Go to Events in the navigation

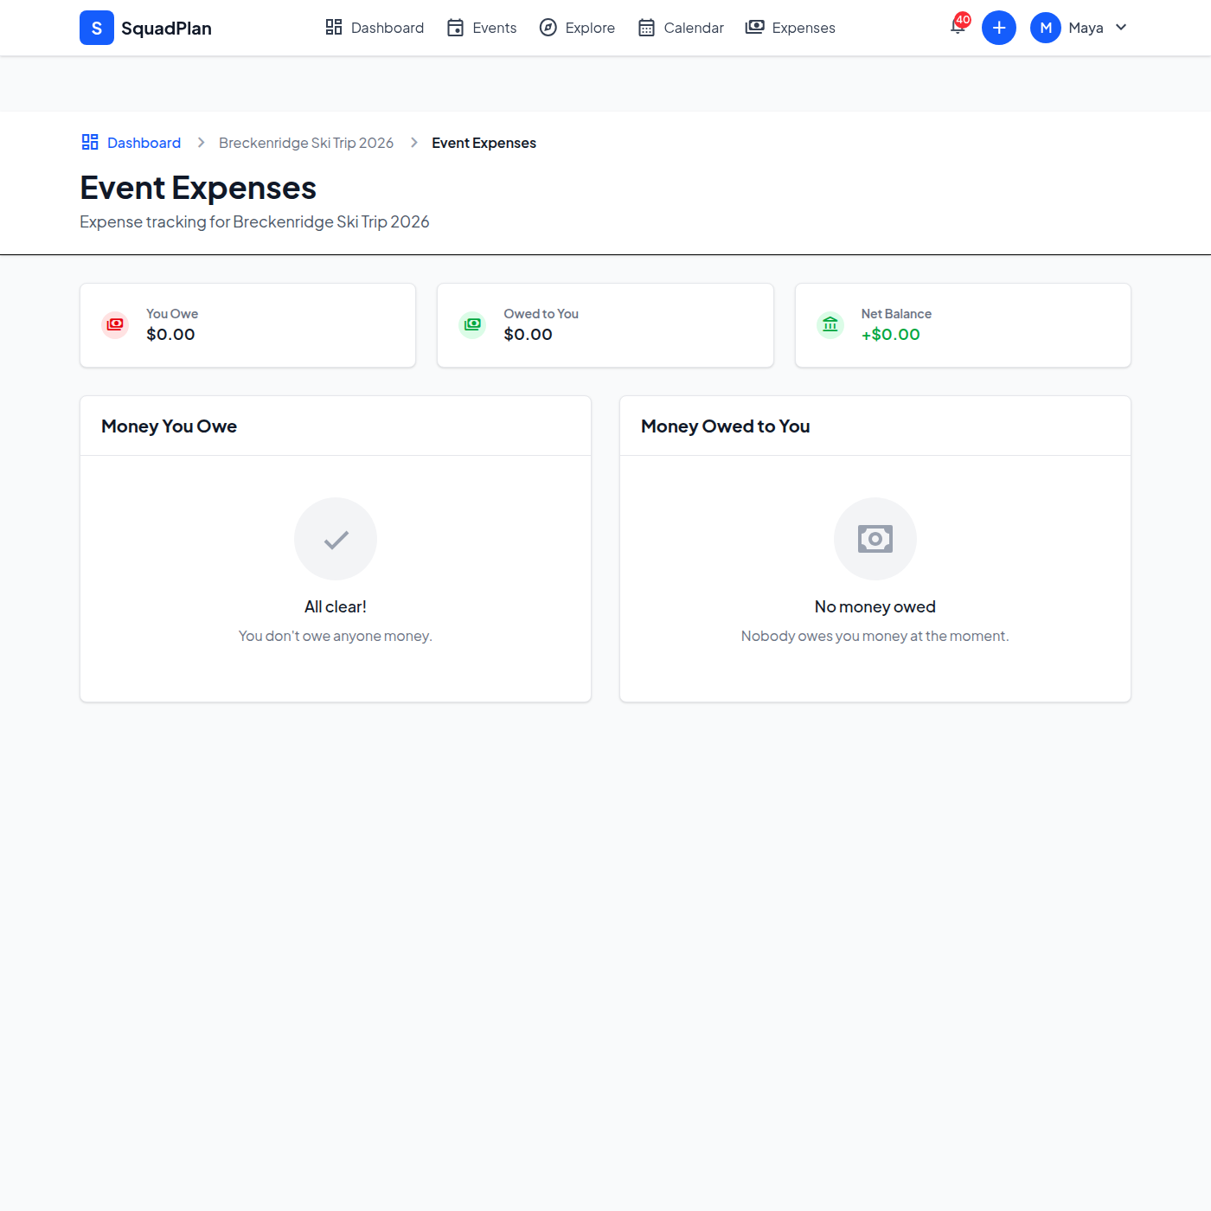click(482, 28)
